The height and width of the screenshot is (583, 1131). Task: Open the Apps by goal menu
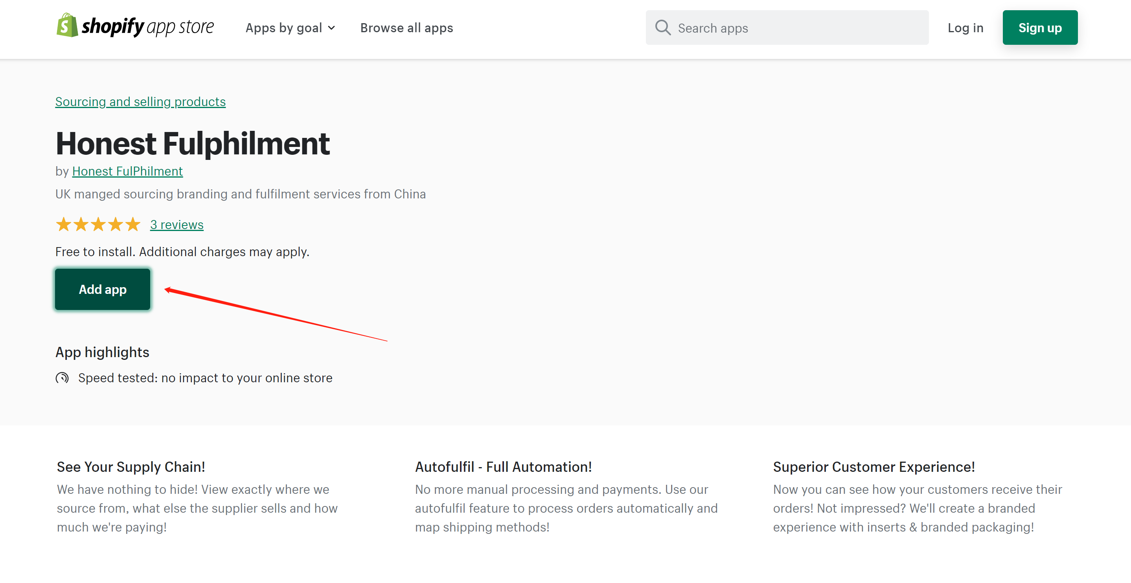283,28
